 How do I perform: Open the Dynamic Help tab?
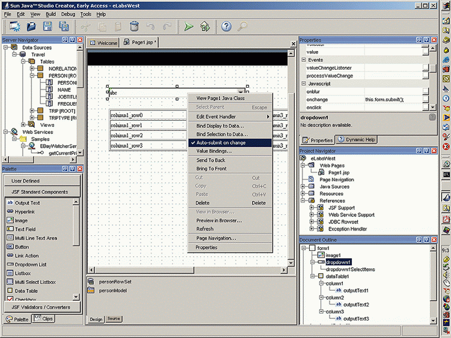[x=357, y=139]
